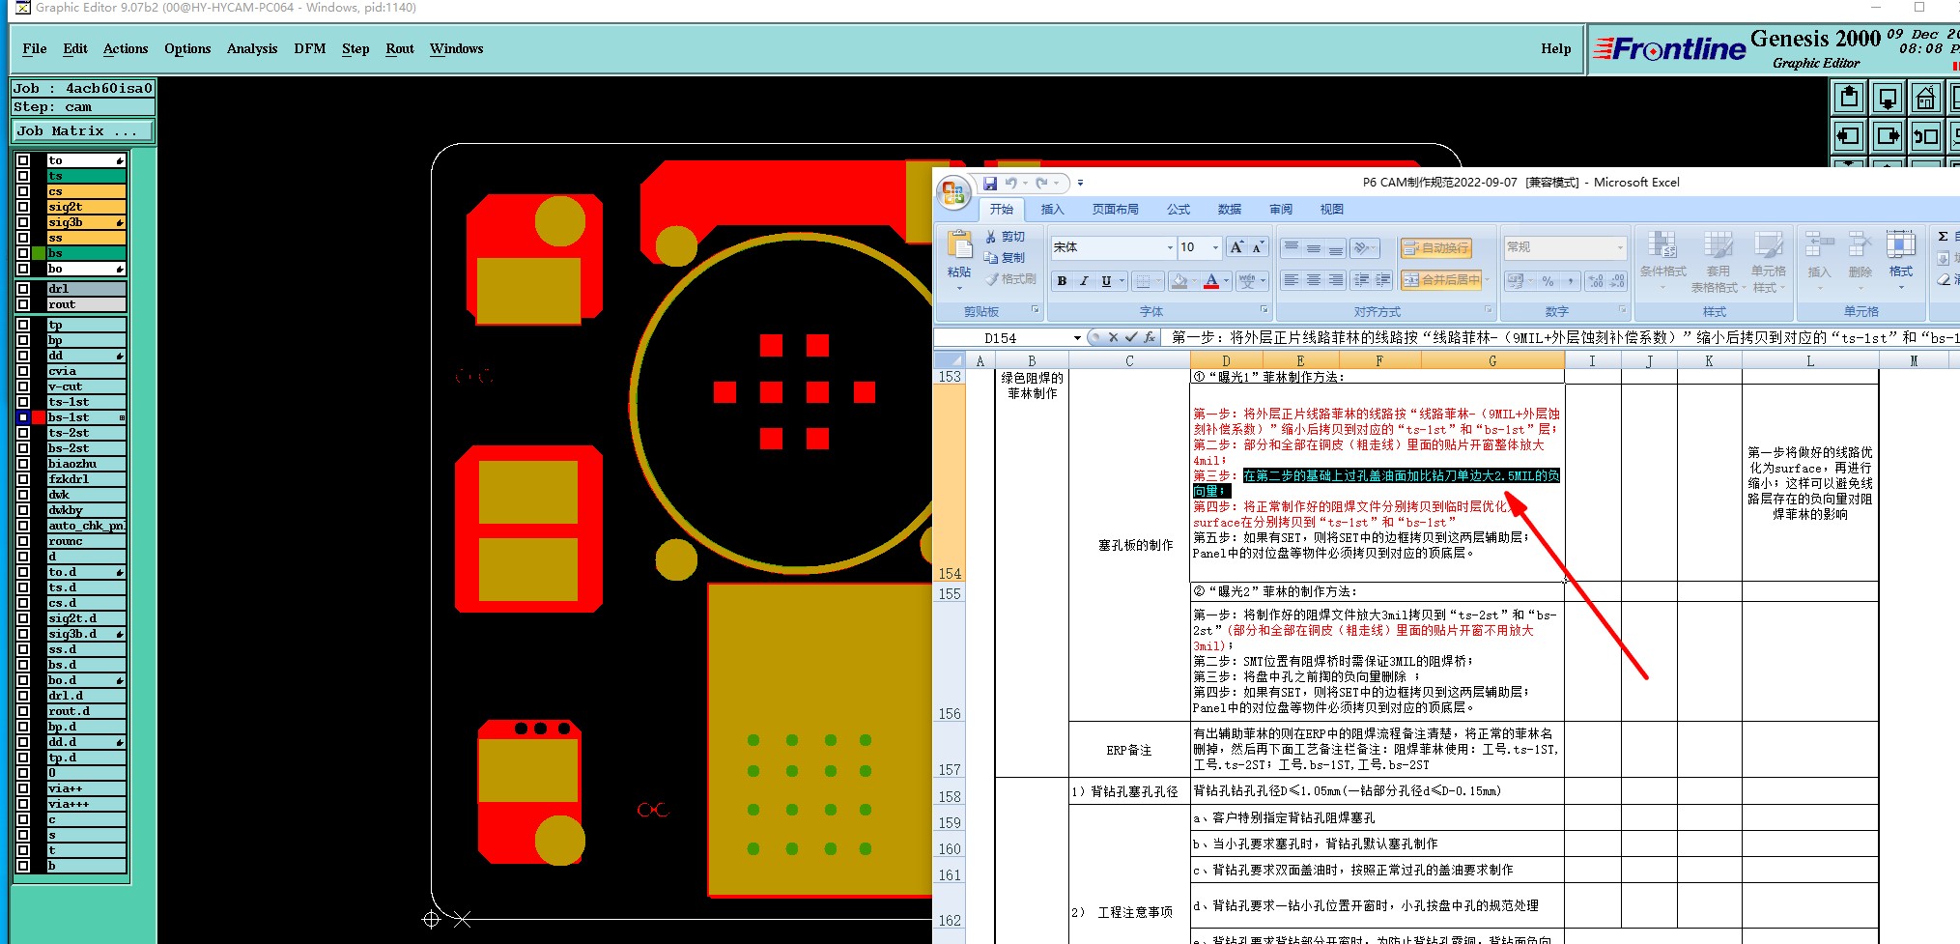Pan the Genesis view down

(1888, 98)
